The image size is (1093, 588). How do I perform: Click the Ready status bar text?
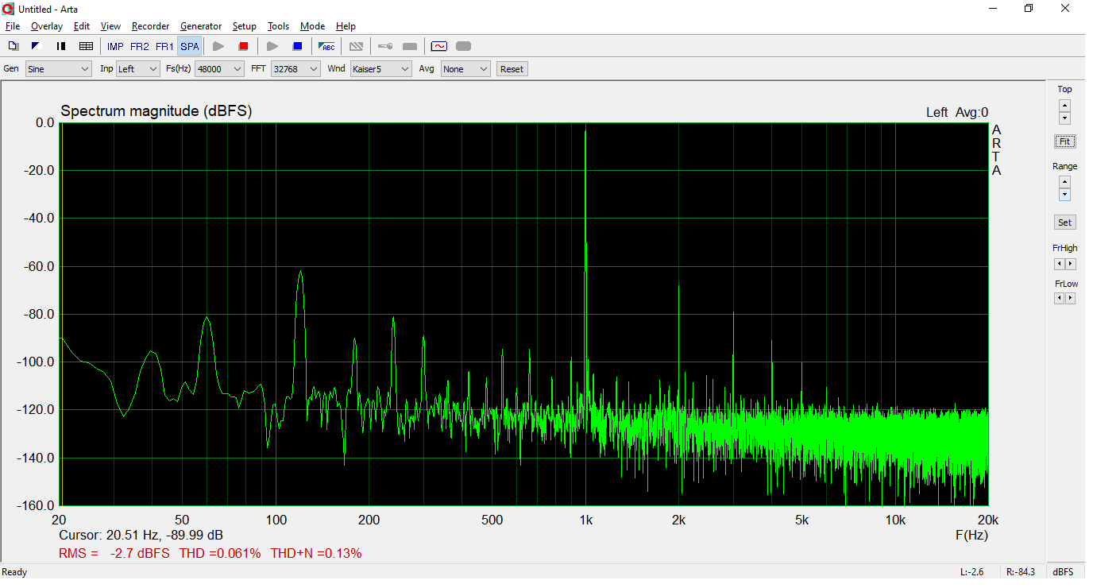14,572
